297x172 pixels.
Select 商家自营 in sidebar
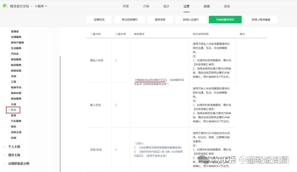16,93
